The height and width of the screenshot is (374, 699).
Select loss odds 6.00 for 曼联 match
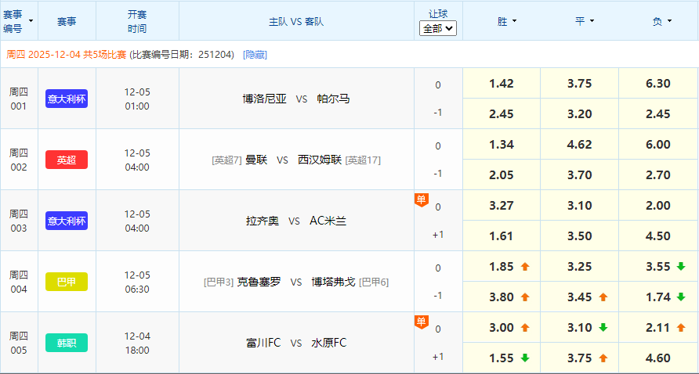point(658,145)
